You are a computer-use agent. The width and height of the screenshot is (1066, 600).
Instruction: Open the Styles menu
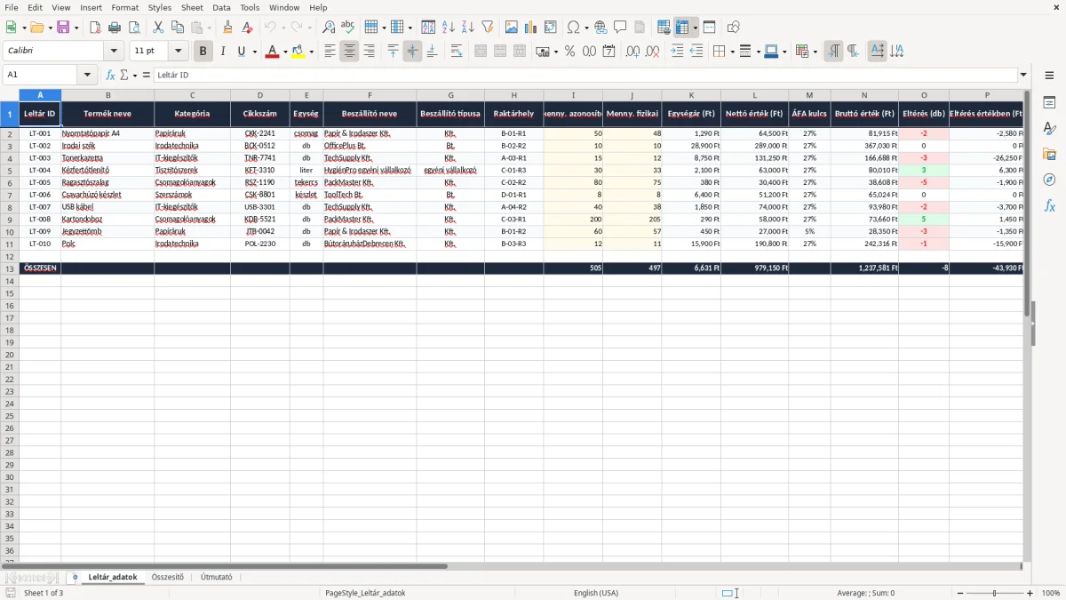tap(160, 7)
